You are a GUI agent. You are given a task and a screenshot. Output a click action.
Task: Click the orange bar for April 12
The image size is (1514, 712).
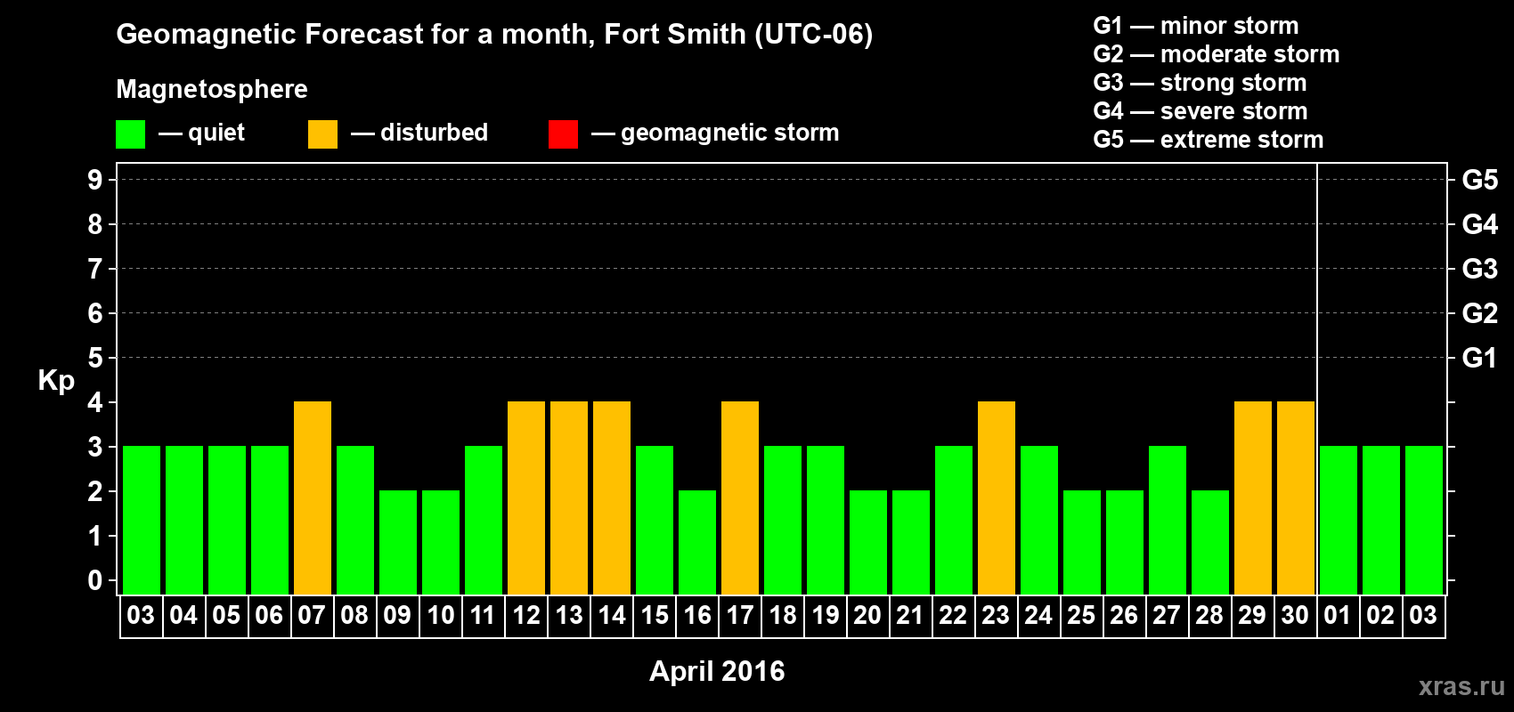click(x=526, y=498)
